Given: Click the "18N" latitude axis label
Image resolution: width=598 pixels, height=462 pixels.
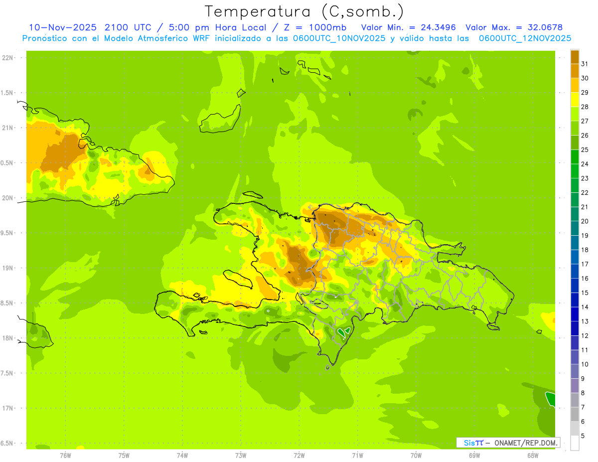Looking at the screenshot, I should pyautogui.click(x=7, y=338).
